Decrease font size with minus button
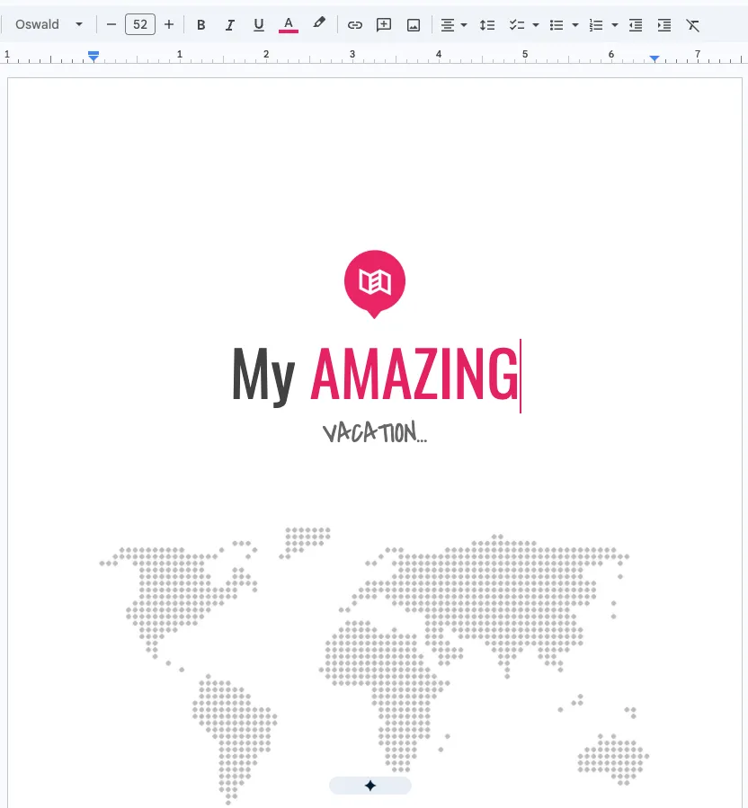Image resolution: width=748 pixels, height=808 pixels. (x=111, y=24)
